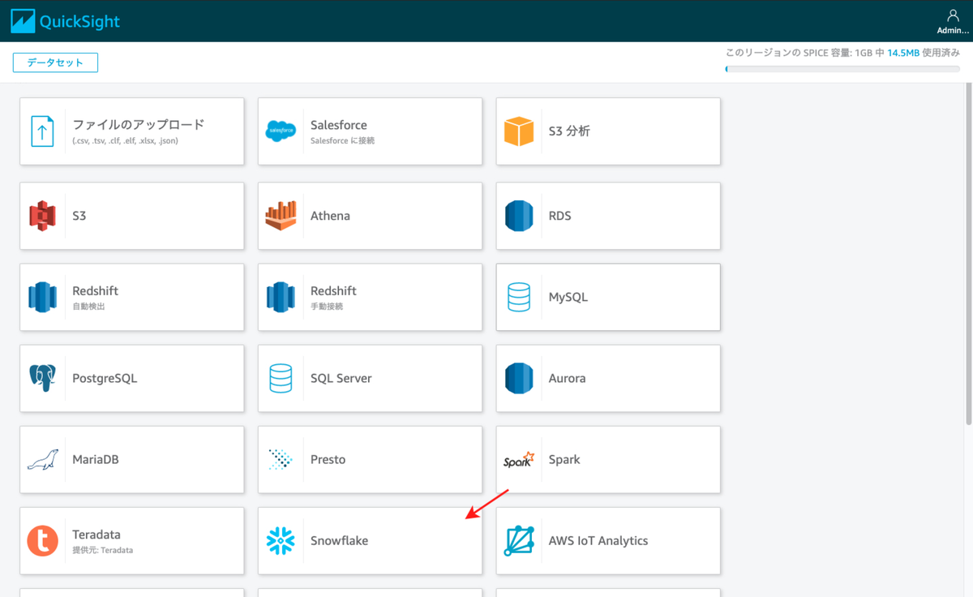Click the AWS IoT Analytics icon
This screenshot has height=597, width=973.
click(519, 540)
